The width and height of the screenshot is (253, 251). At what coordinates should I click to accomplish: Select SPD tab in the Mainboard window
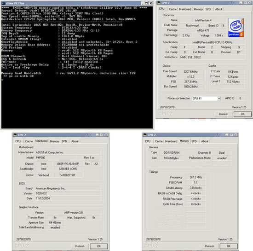click(x=64, y=141)
